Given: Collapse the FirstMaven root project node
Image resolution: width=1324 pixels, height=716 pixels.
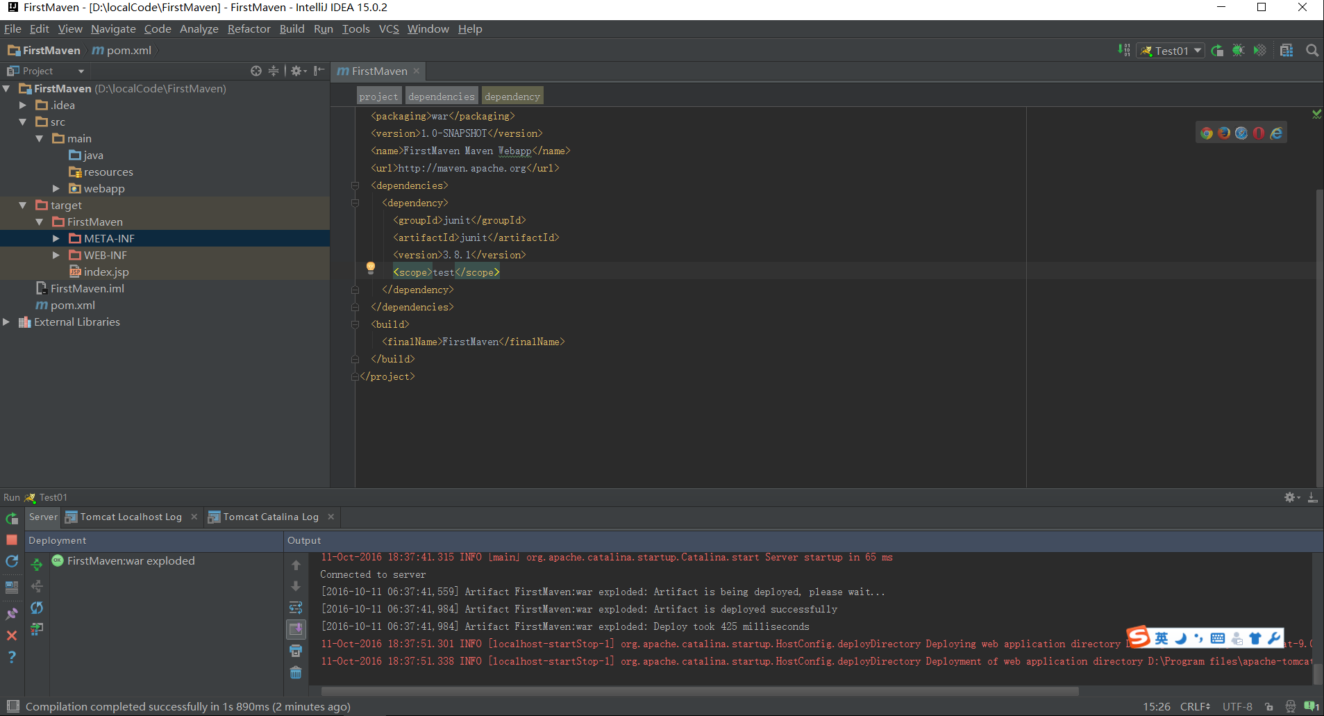Looking at the screenshot, I should tap(6, 89).
